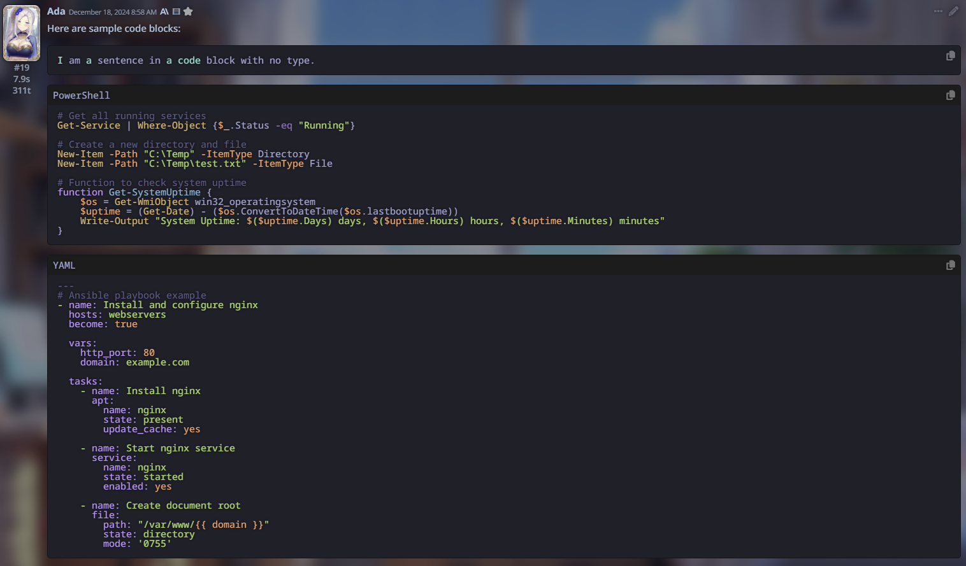Click the 'become: true' line
The image size is (966, 566).
pos(103,324)
